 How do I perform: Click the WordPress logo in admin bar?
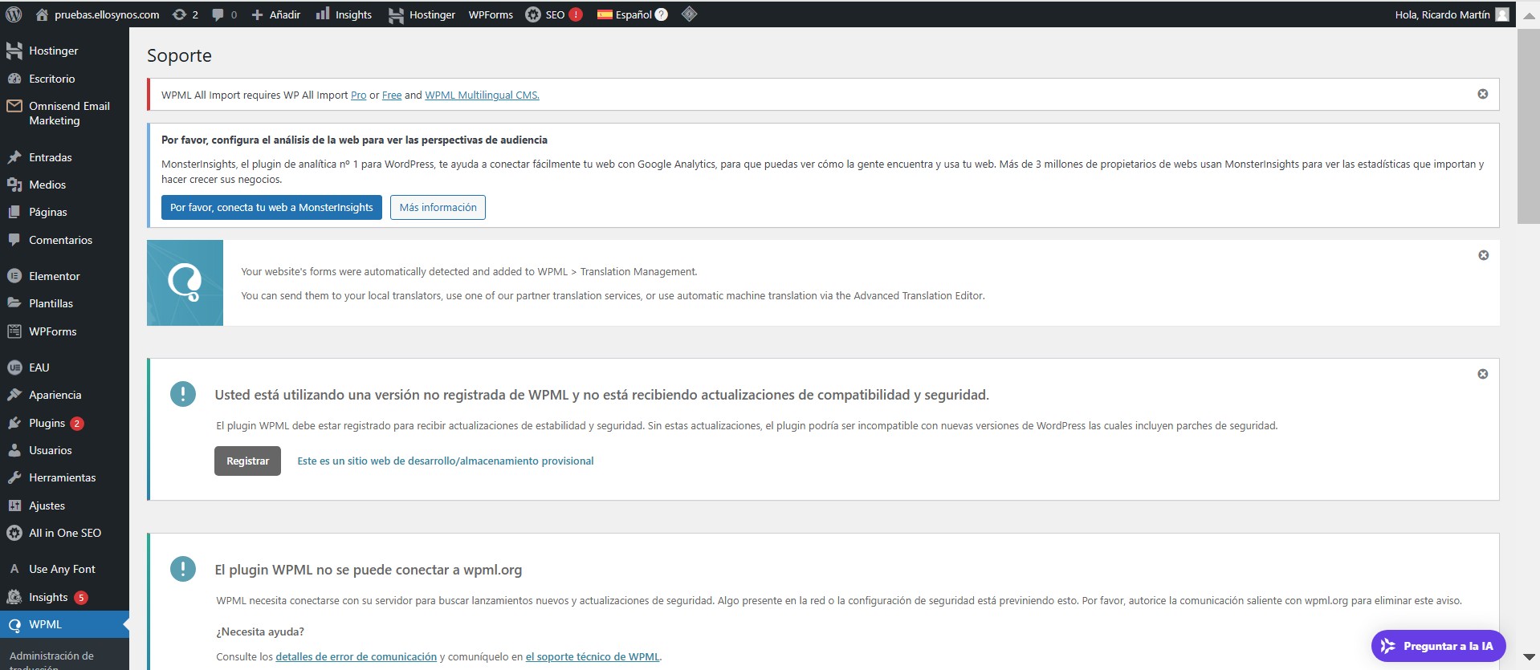14,14
